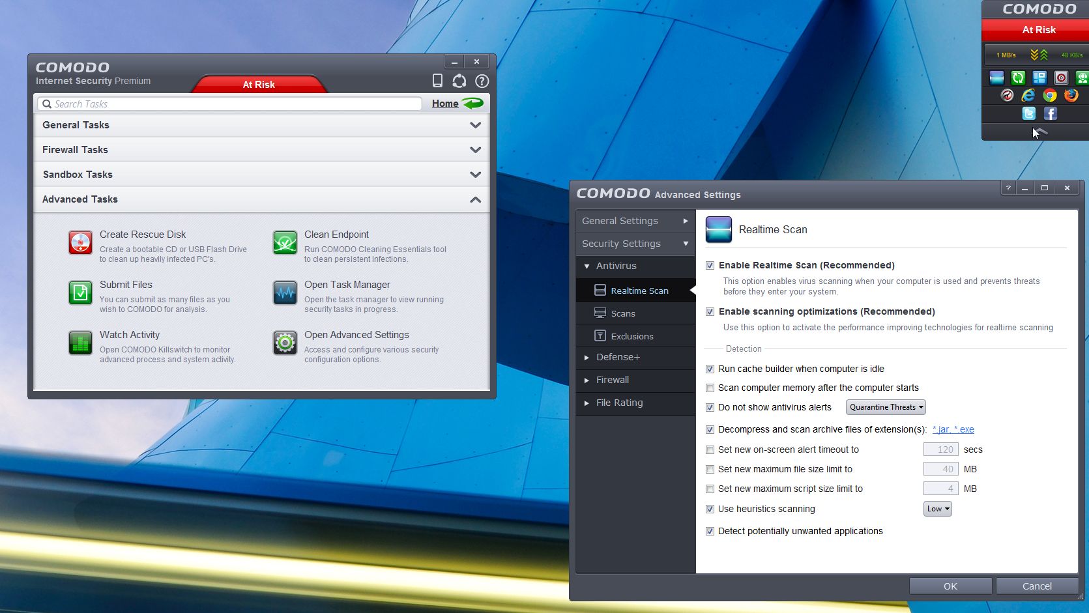The height and width of the screenshot is (613, 1089).
Task: Open the Create Rescue Disk task
Action: [x=143, y=235]
